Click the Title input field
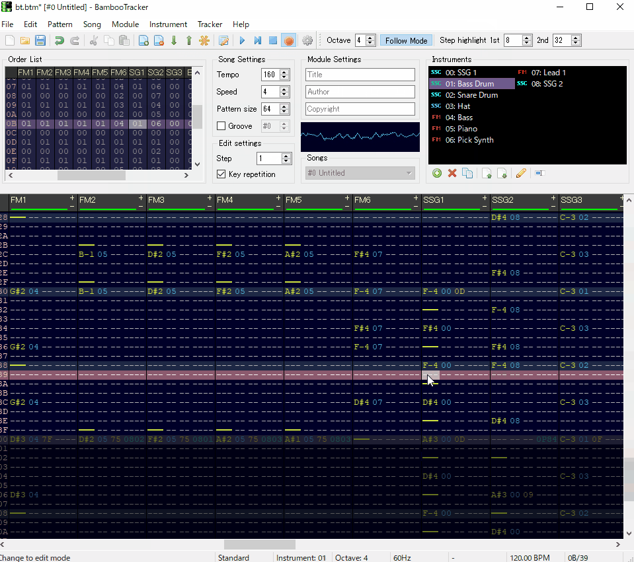This screenshot has width=634, height=562. point(360,75)
